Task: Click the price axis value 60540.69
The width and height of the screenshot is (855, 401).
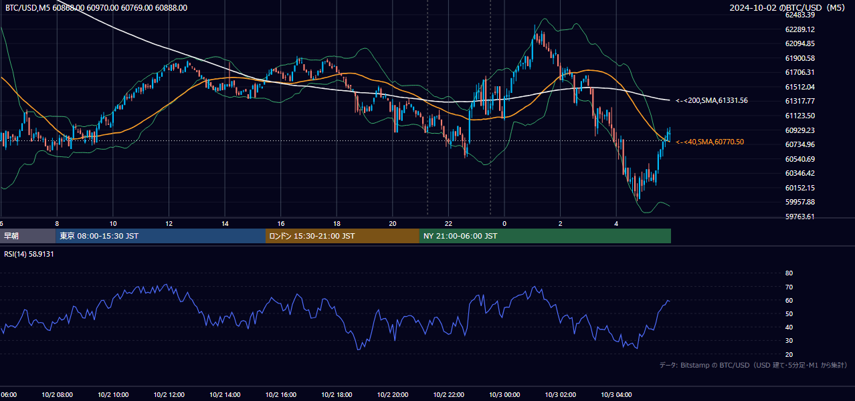Action: (799, 159)
